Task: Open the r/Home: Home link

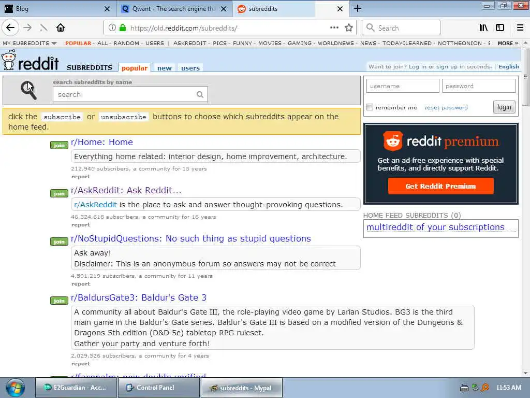Action: coord(102,142)
